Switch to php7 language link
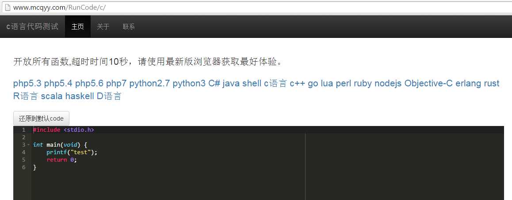The image size is (512, 200). pos(116,84)
